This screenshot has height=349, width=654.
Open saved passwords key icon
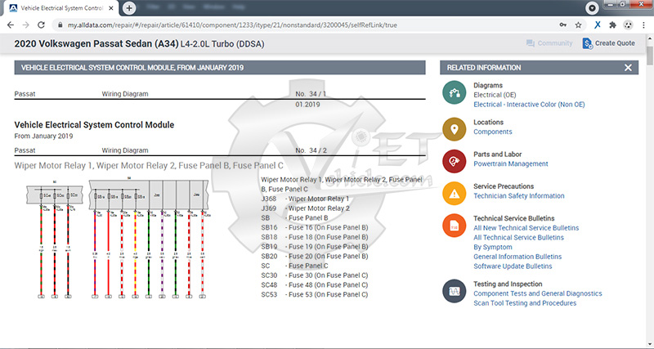point(563,25)
